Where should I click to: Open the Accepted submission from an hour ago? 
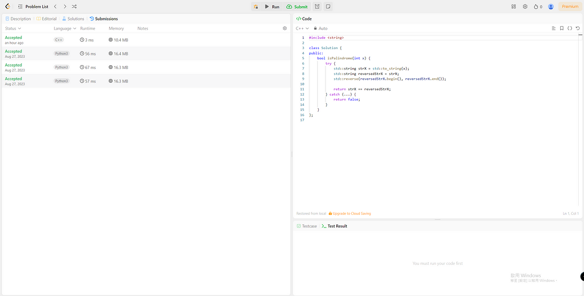[x=146, y=40]
